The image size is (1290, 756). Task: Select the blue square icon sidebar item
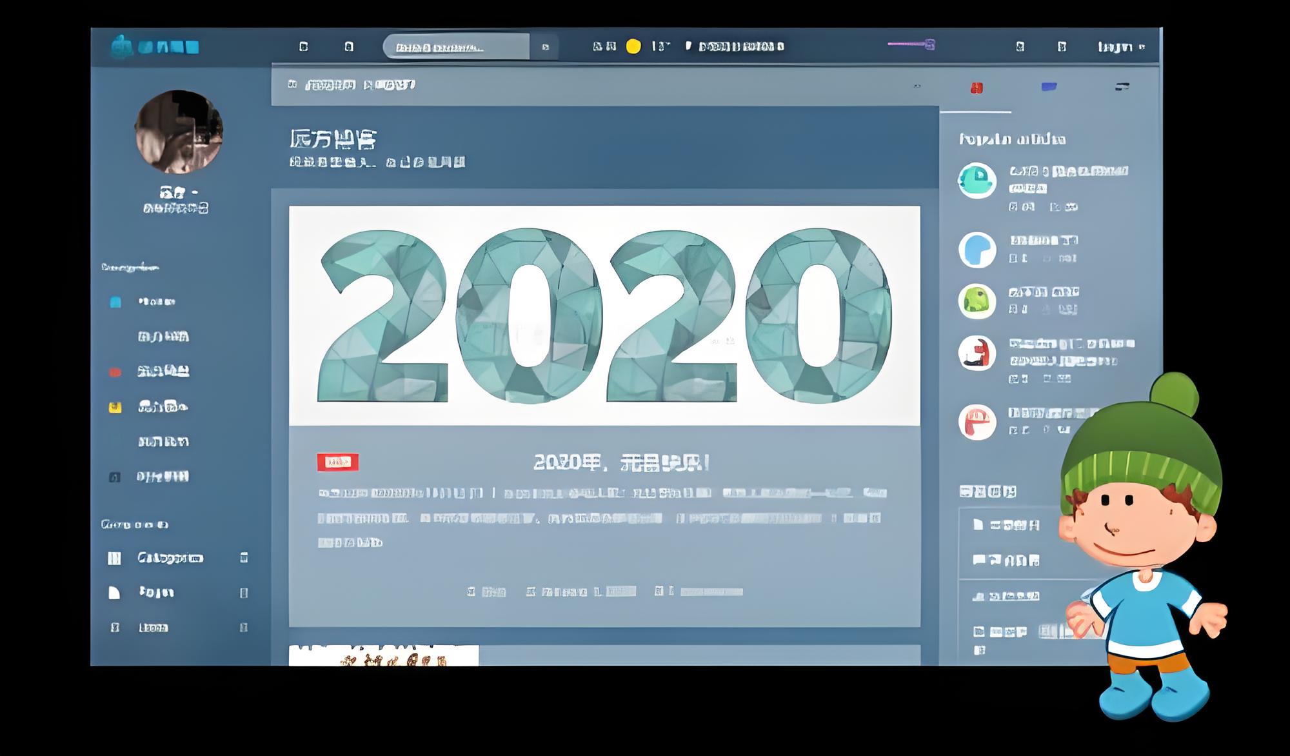(115, 302)
